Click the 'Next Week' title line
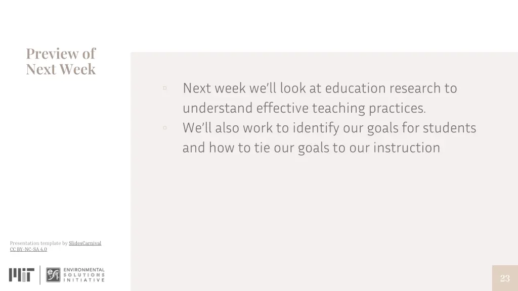This screenshot has height=291, width=518. tap(61, 69)
